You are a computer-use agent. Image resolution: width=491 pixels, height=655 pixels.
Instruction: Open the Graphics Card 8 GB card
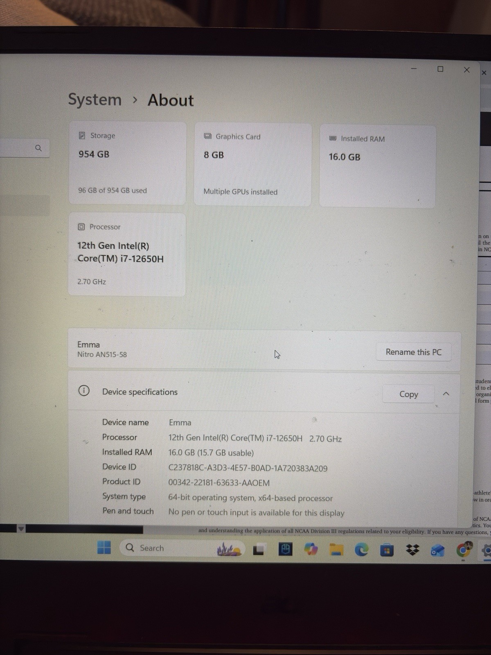[252, 164]
